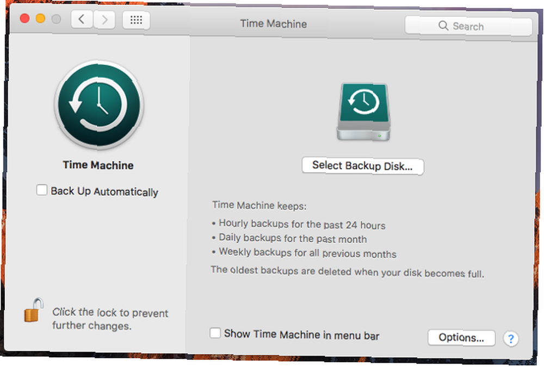Click 'Weekly backups for all previous months'

[x=307, y=252]
